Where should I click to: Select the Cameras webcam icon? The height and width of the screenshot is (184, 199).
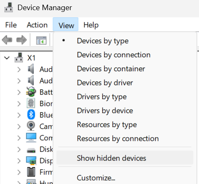click(31, 126)
